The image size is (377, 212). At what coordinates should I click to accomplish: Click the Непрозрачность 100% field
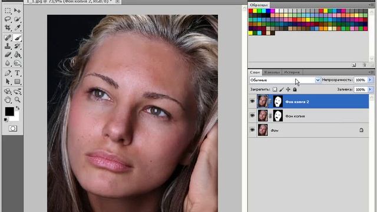[361, 80]
